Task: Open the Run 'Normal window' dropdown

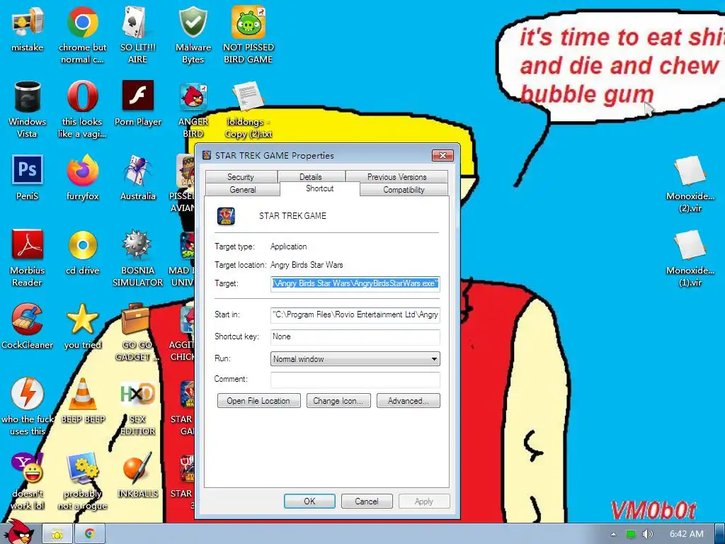Action: 355,359
